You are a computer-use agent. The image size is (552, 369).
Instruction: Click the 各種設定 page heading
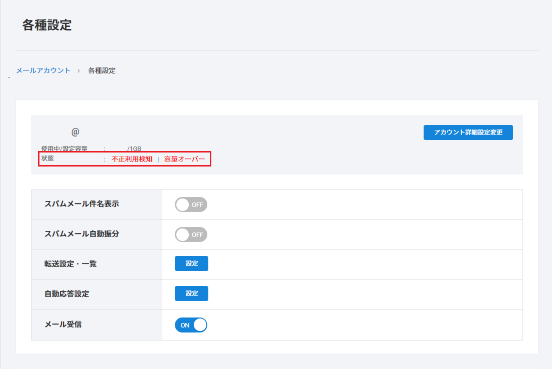pyautogui.click(x=47, y=25)
